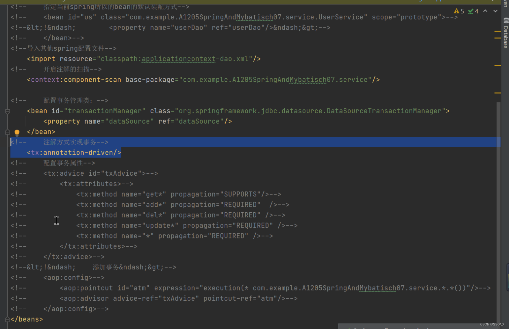Click the comment 添加事务 line
Image resolution: width=509 pixels, height=329 pixels.
click(x=93, y=267)
